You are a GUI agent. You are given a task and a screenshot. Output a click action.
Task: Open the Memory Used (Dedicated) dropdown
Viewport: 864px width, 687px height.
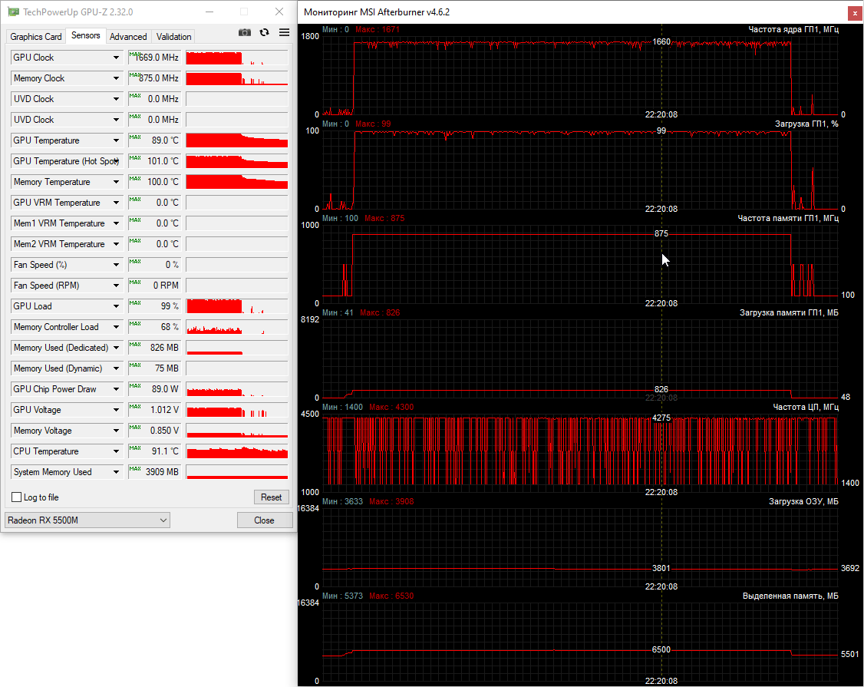116,348
